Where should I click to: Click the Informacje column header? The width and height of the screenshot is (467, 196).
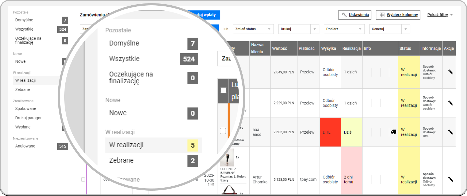tap(431, 48)
